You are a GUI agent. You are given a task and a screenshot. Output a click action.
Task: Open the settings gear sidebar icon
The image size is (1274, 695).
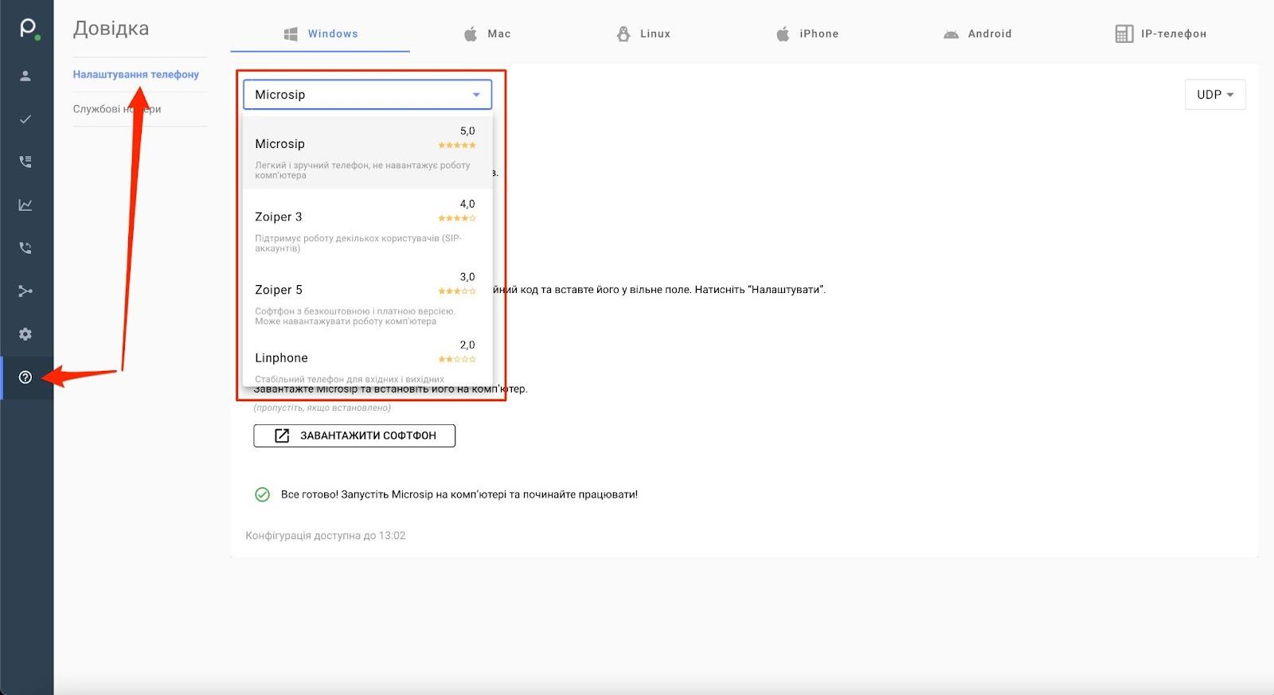pos(25,334)
